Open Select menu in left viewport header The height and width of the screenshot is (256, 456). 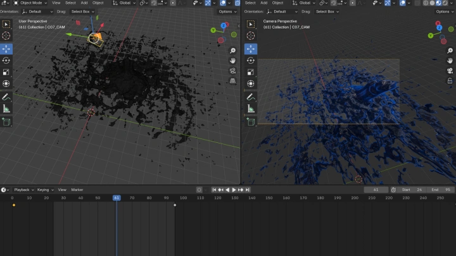click(x=70, y=3)
